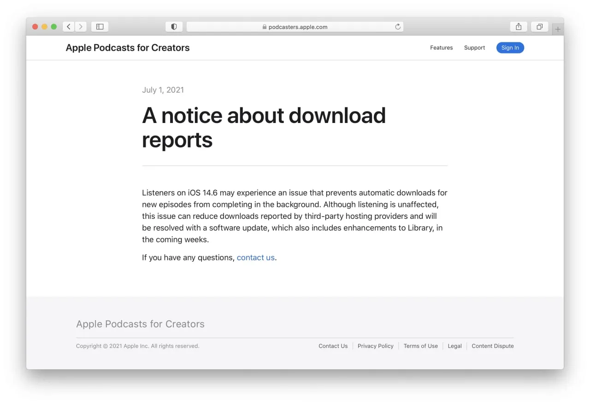Minimize the window with yellow button

[44, 27]
